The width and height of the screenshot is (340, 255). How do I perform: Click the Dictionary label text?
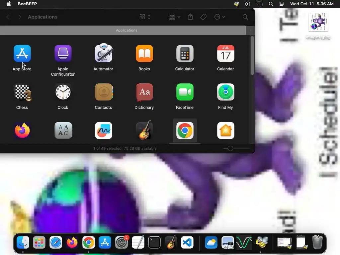tap(144, 108)
